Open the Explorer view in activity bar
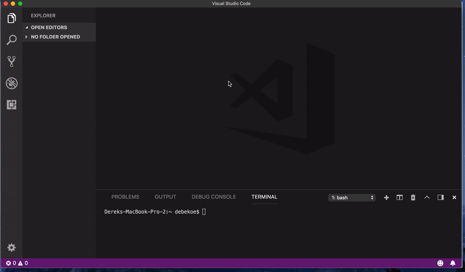Viewport: 465px width, 272px height. (12, 18)
